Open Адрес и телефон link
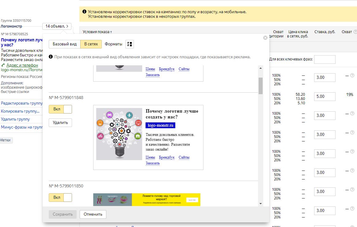This screenshot has height=227, width=357. click(22, 65)
